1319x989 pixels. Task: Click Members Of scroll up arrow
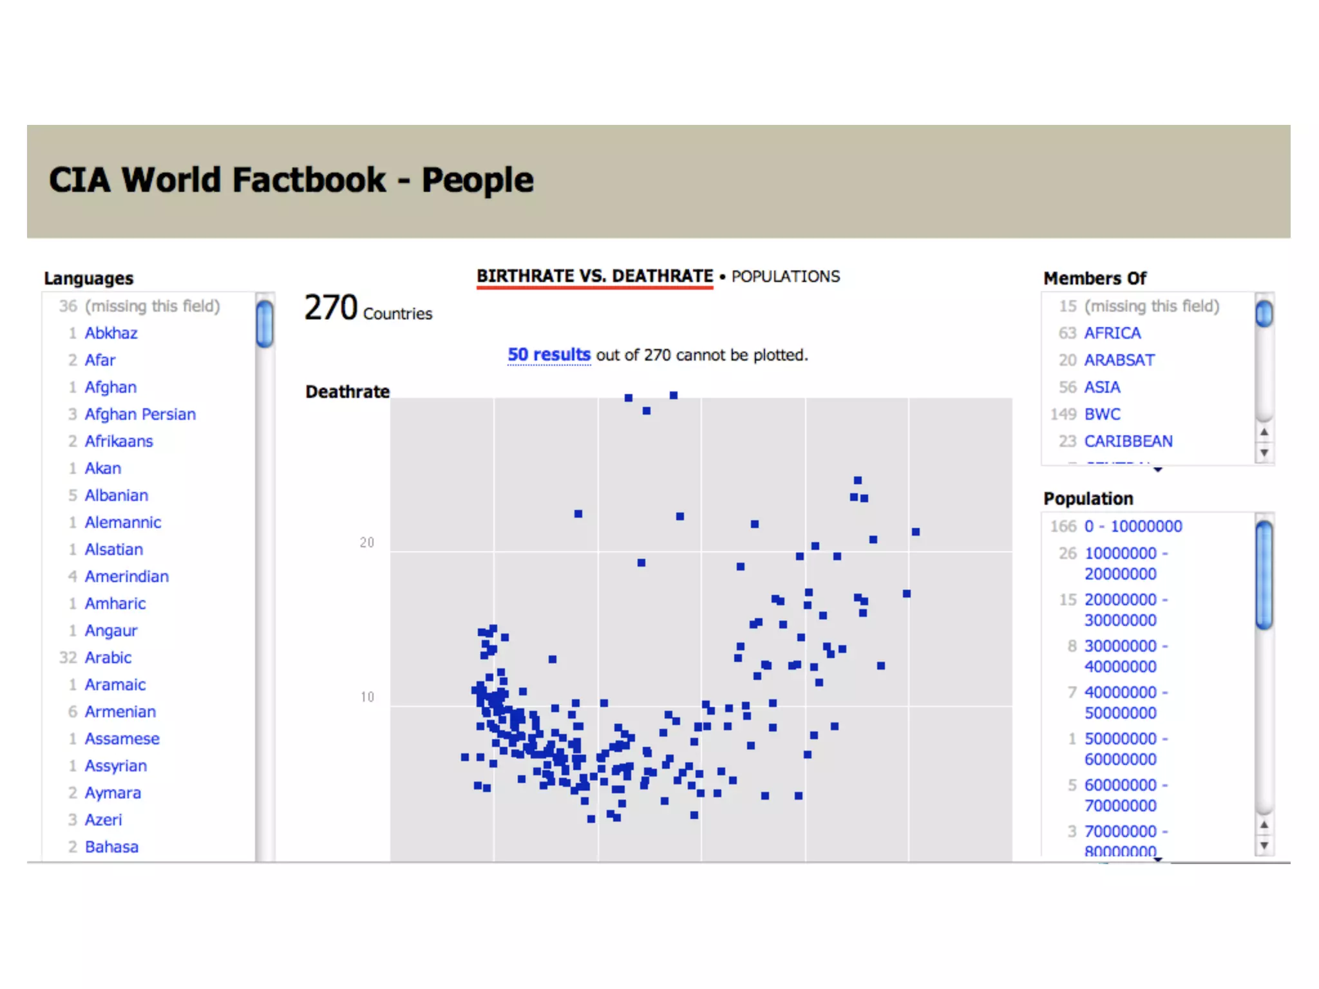click(x=1264, y=432)
